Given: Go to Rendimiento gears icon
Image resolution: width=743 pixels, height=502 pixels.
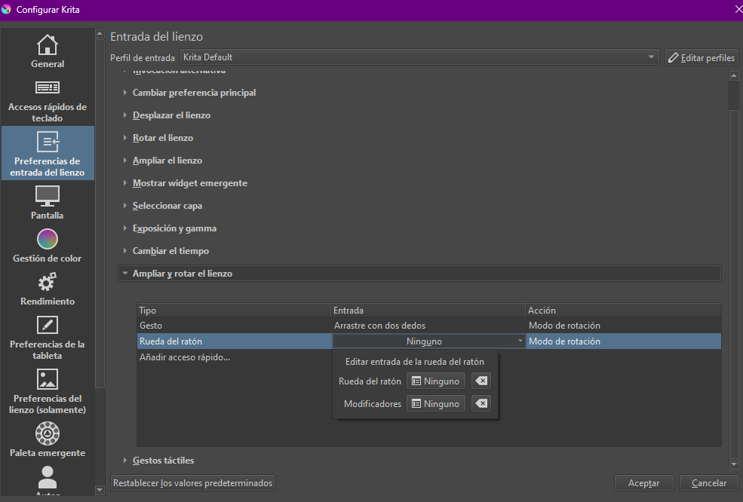Looking at the screenshot, I should point(48,282).
